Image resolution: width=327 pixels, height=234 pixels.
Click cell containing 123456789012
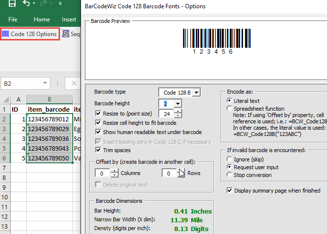(49, 119)
